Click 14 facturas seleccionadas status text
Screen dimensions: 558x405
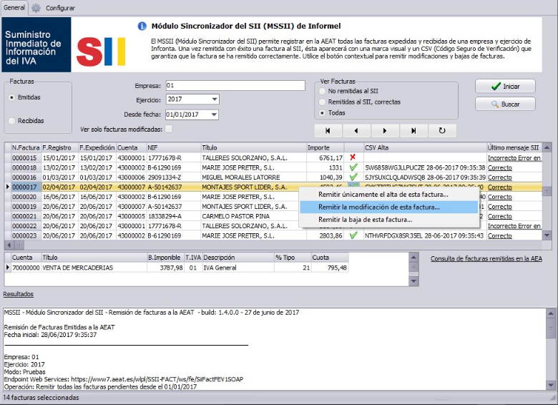pos(41,398)
